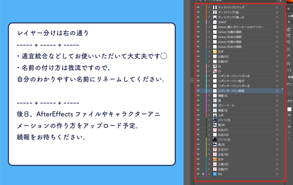Hide the Anker/頭とポニーテールのアンカー layer
This screenshot has width=293, height=185.
pyautogui.click(x=198, y=27)
